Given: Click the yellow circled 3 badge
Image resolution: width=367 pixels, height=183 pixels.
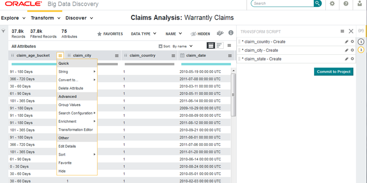Looking at the screenshot, I should coord(361,50).
